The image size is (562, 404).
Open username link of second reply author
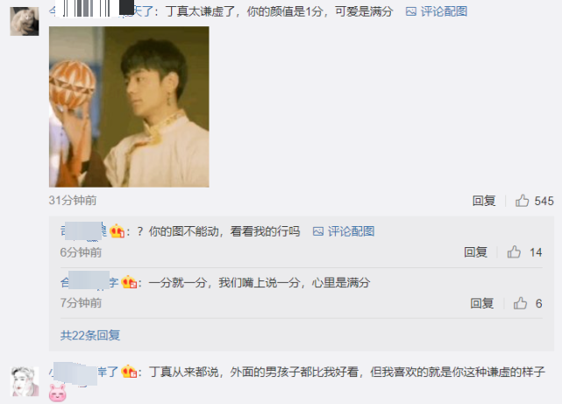point(89,282)
